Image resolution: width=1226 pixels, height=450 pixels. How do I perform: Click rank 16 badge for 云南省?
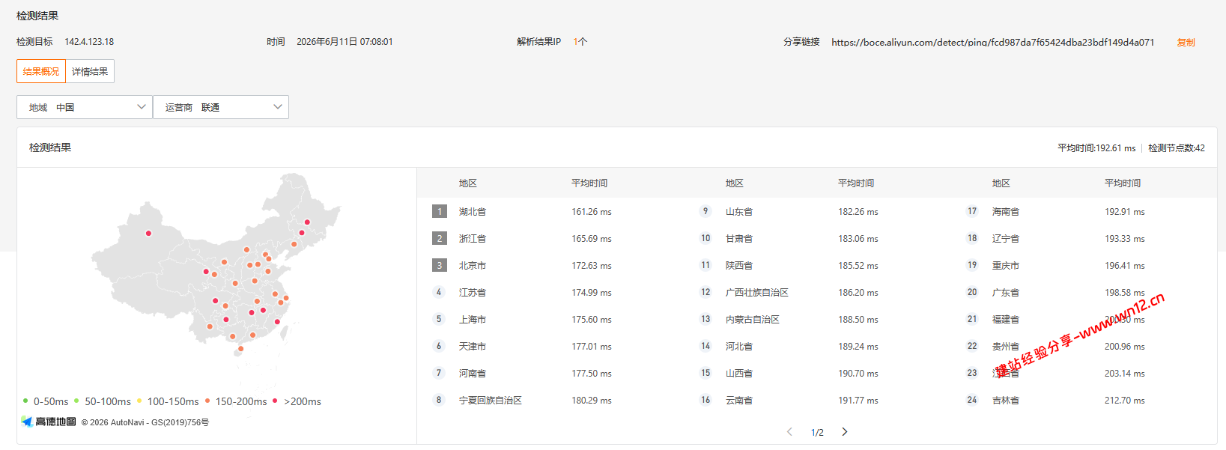point(705,400)
